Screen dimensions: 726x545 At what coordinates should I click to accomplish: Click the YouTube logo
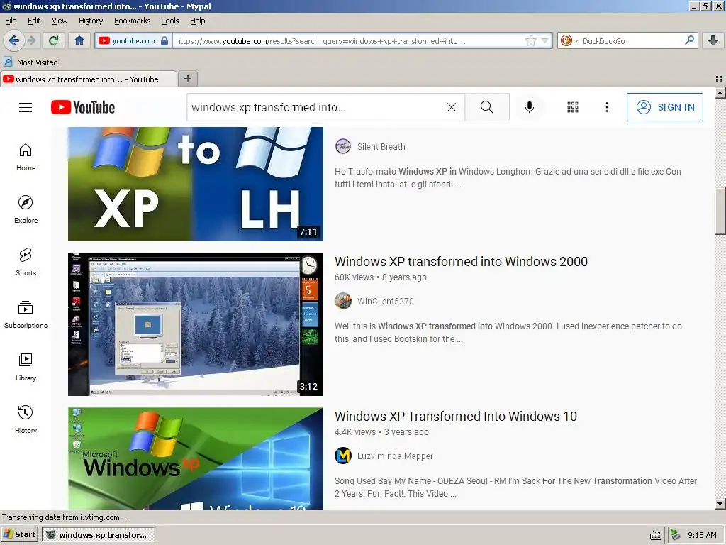[83, 108]
